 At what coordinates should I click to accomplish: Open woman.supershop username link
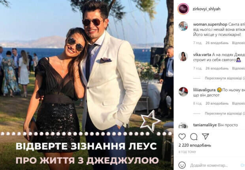(x=210, y=24)
